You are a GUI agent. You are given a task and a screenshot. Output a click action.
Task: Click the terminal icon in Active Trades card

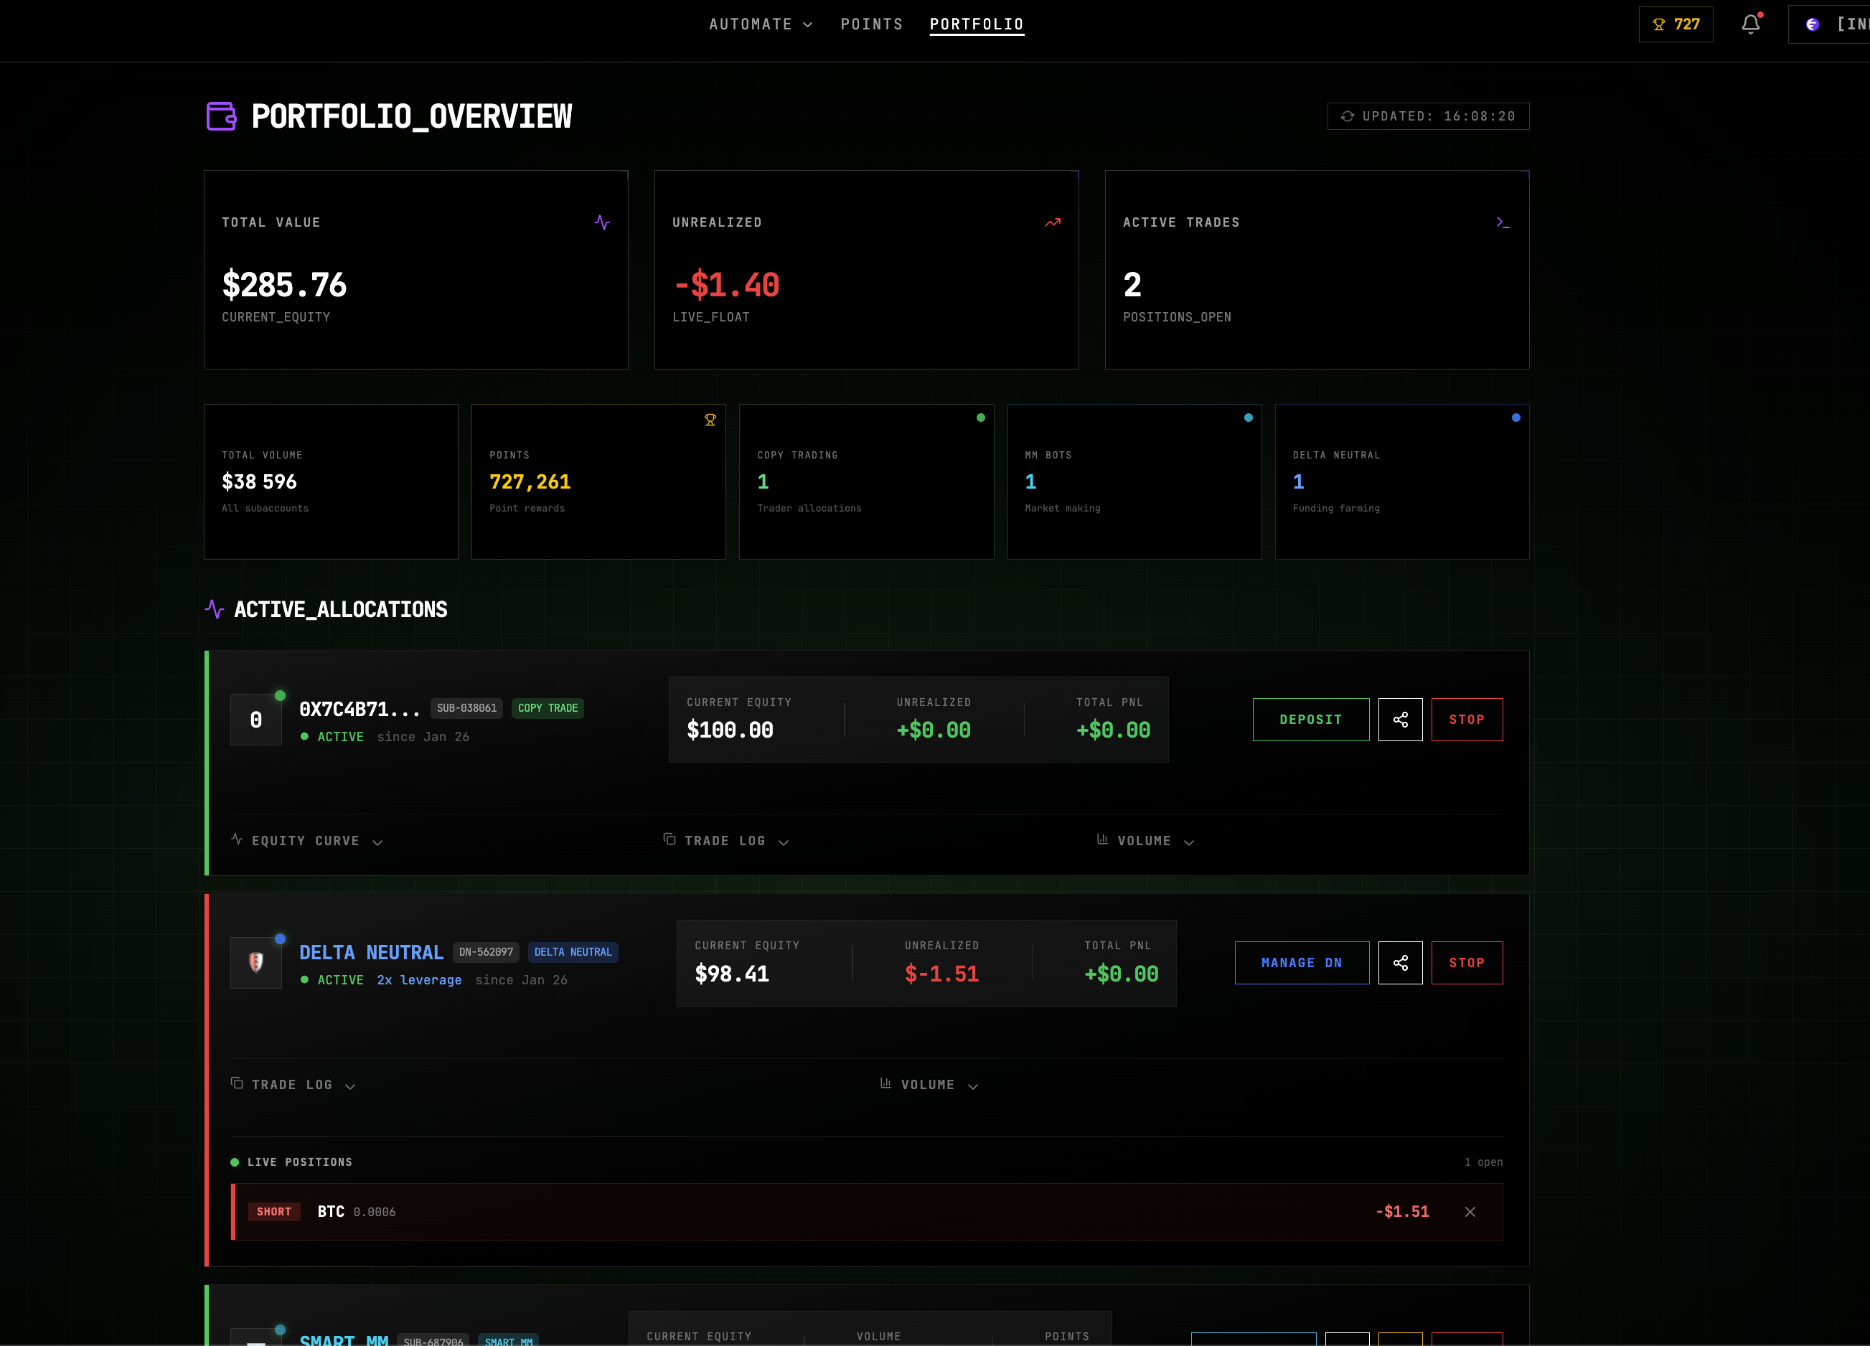pyautogui.click(x=1503, y=222)
